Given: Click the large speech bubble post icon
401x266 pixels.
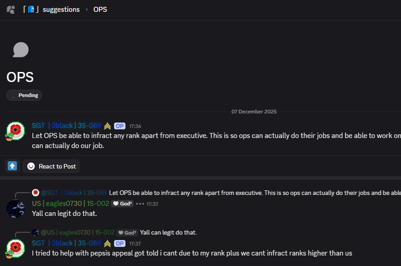Looking at the screenshot, I should pyautogui.click(x=21, y=50).
